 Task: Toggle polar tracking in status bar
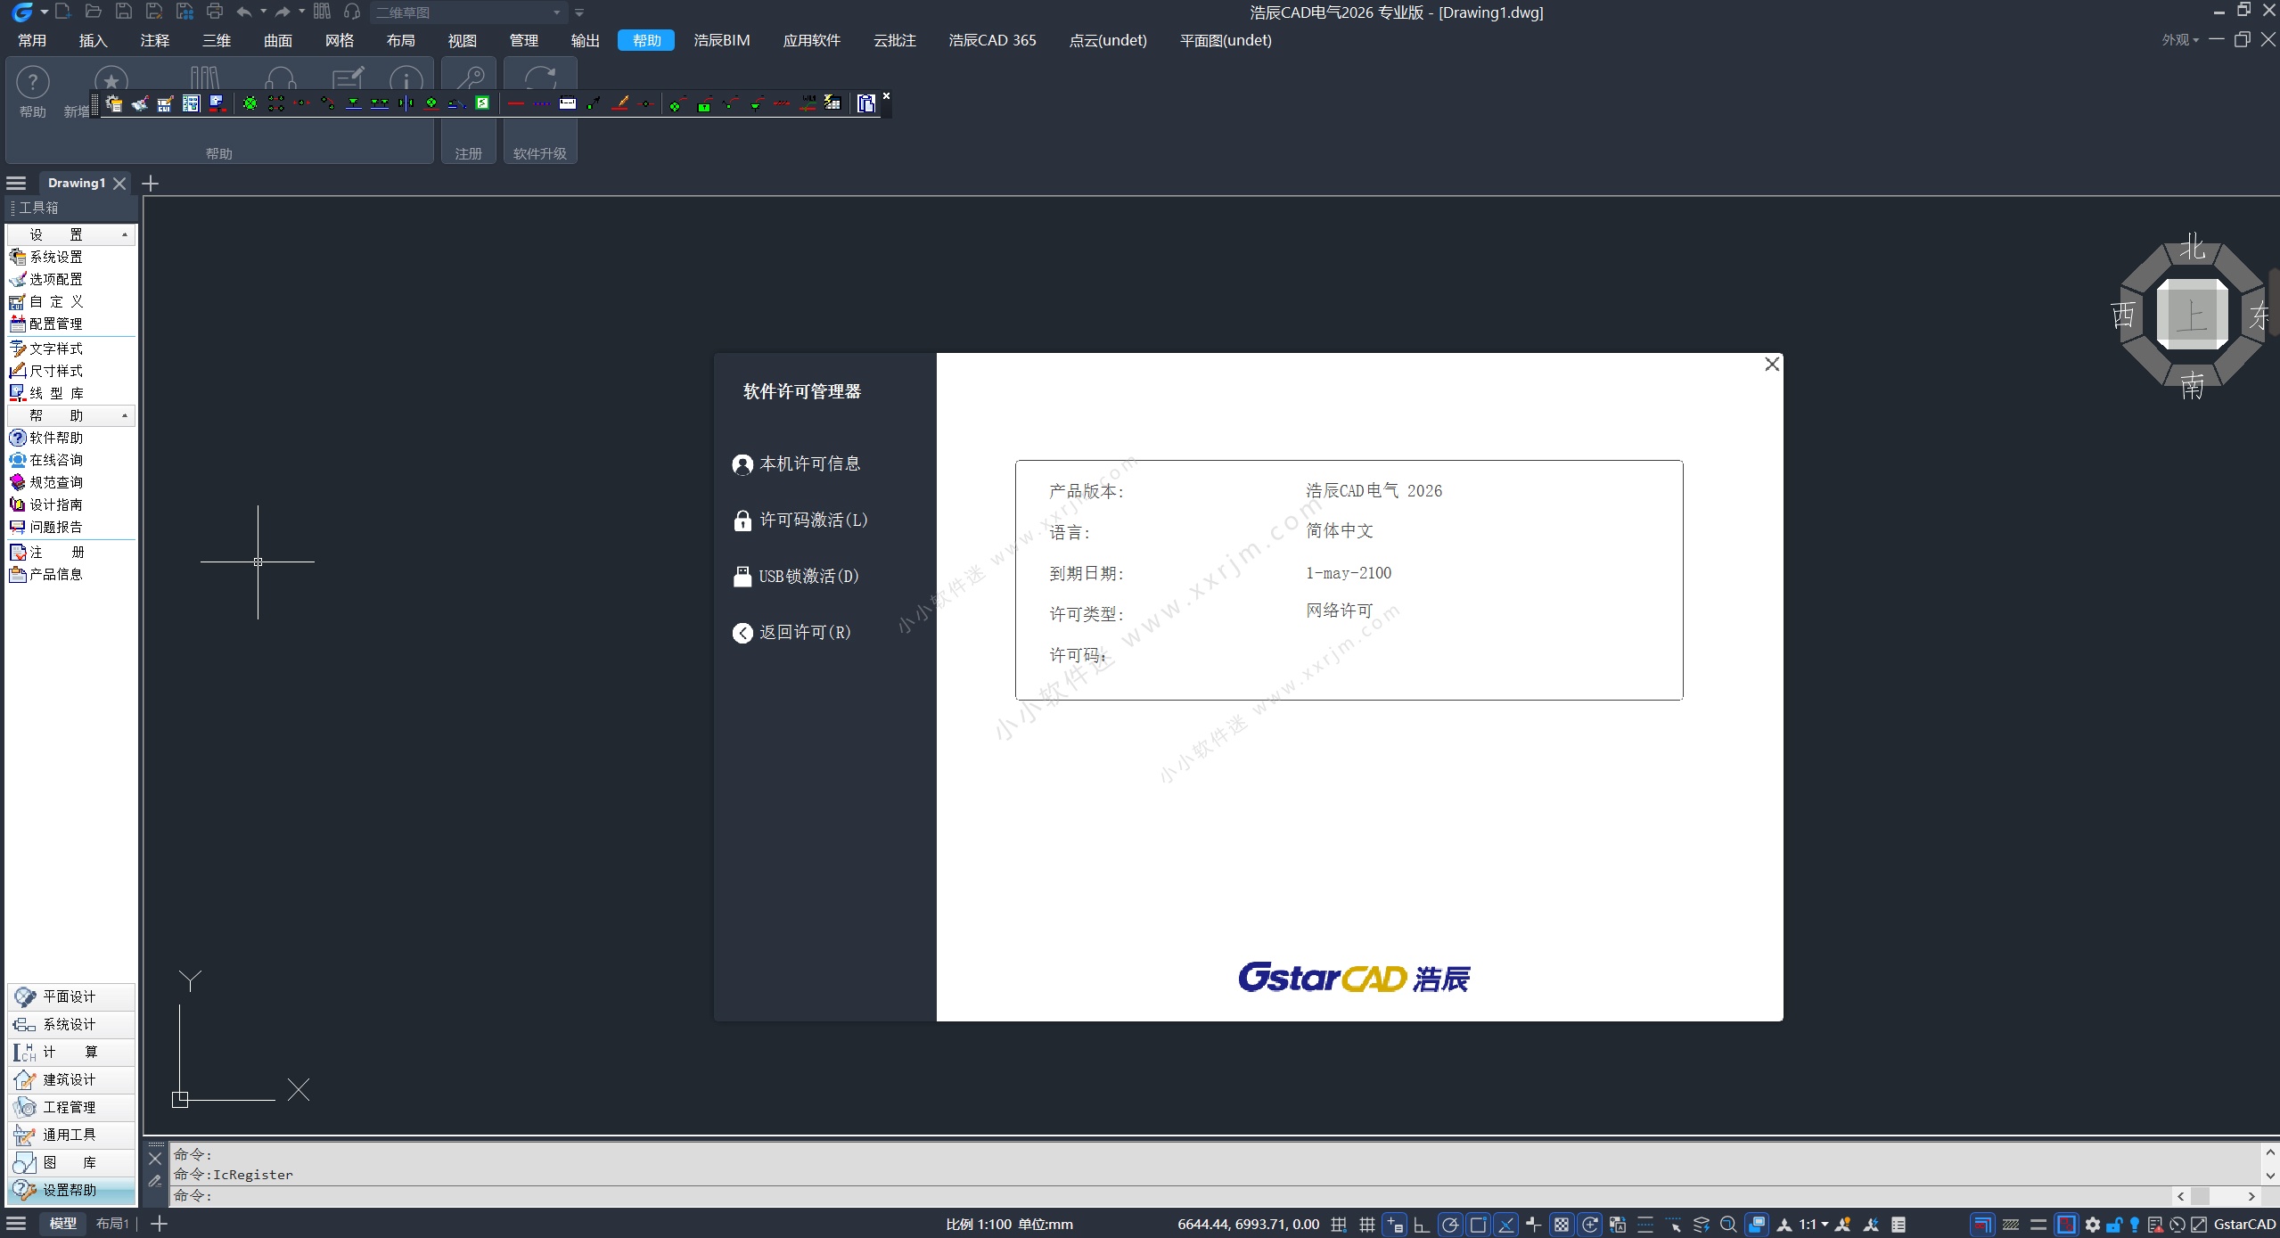[1450, 1225]
